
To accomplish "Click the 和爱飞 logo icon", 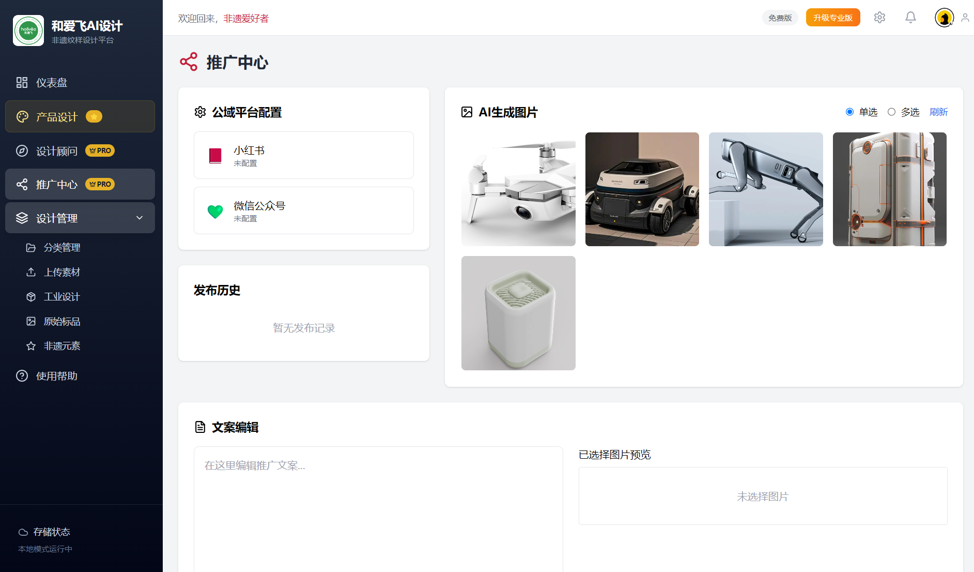I will [28, 31].
